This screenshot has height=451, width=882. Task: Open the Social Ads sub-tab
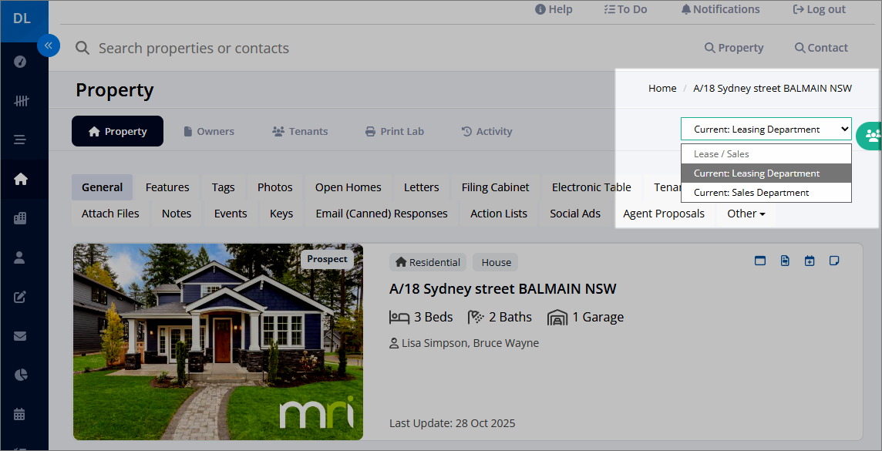(575, 214)
